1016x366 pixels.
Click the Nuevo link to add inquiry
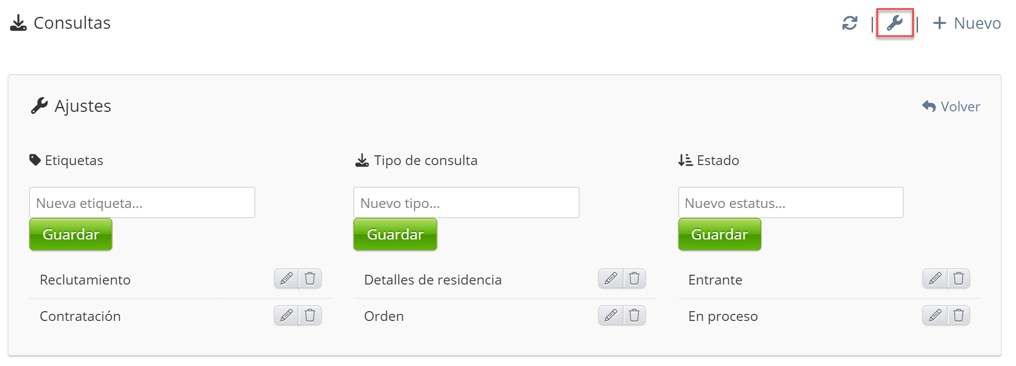[x=967, y=23]
